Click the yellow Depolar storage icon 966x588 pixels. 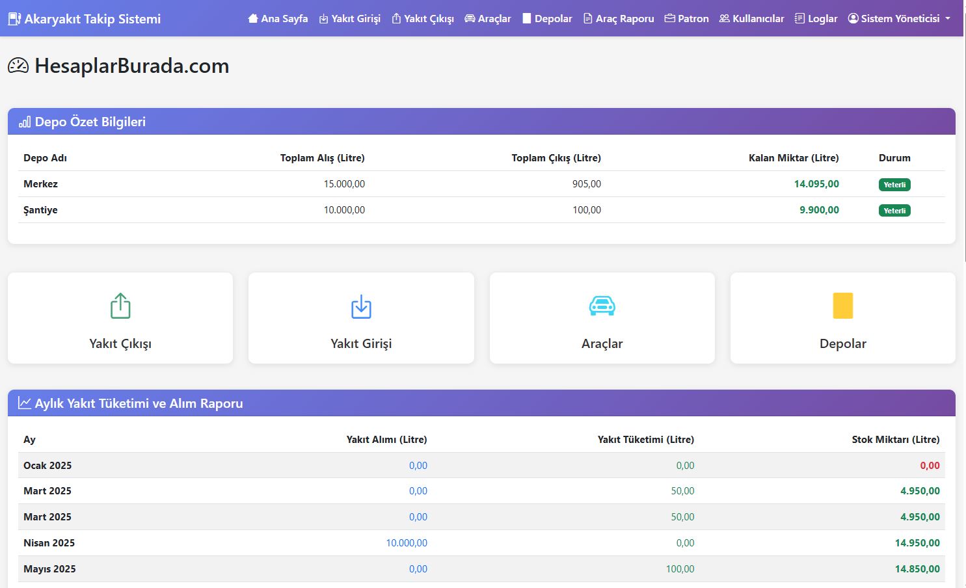coord(842,306)
